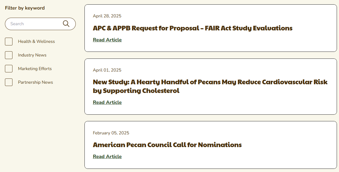
Task: Toggle the Marketing Efforts checkbox
Action: (9, 69)
